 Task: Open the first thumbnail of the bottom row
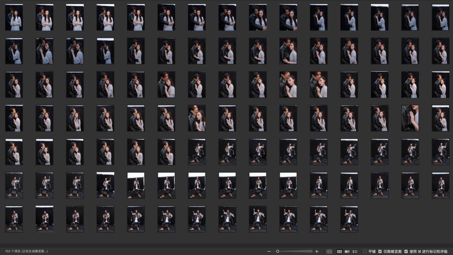pyautogui.click(x=14, y=219)
